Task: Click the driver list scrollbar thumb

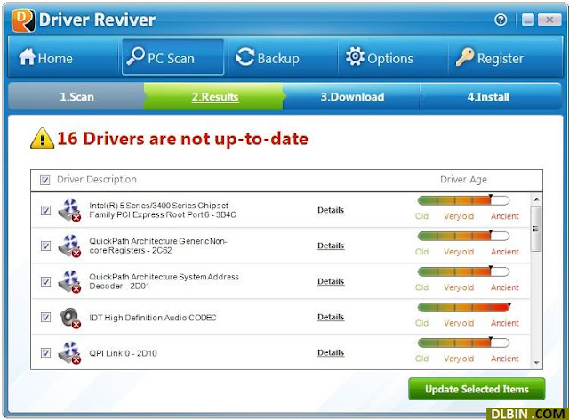Action: [536, 229]
